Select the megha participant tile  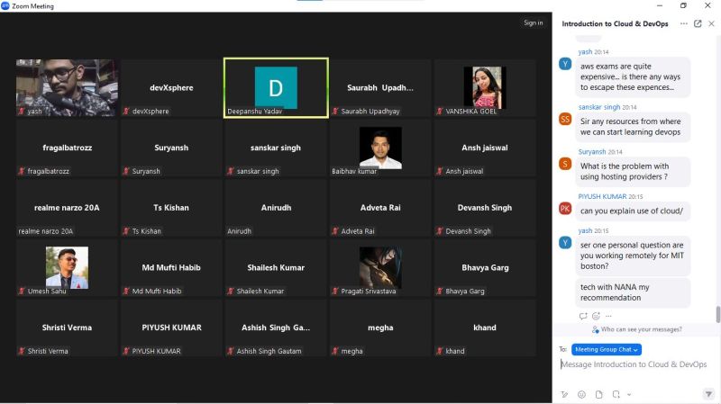[380, 328]
